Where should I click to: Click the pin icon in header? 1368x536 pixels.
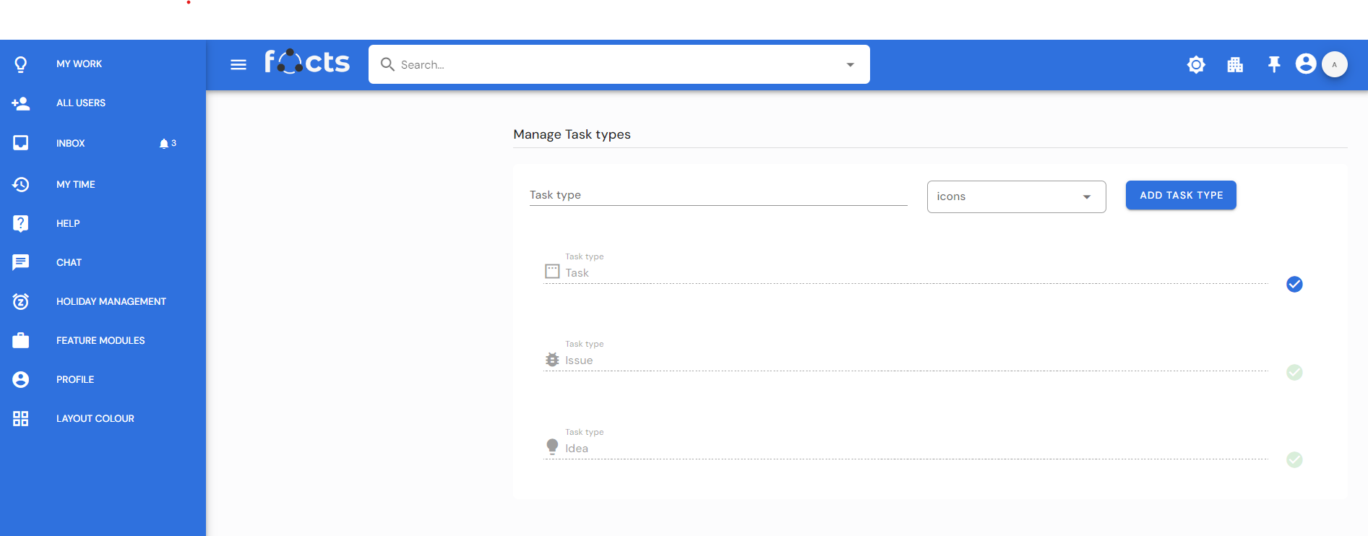[1274, 65]
